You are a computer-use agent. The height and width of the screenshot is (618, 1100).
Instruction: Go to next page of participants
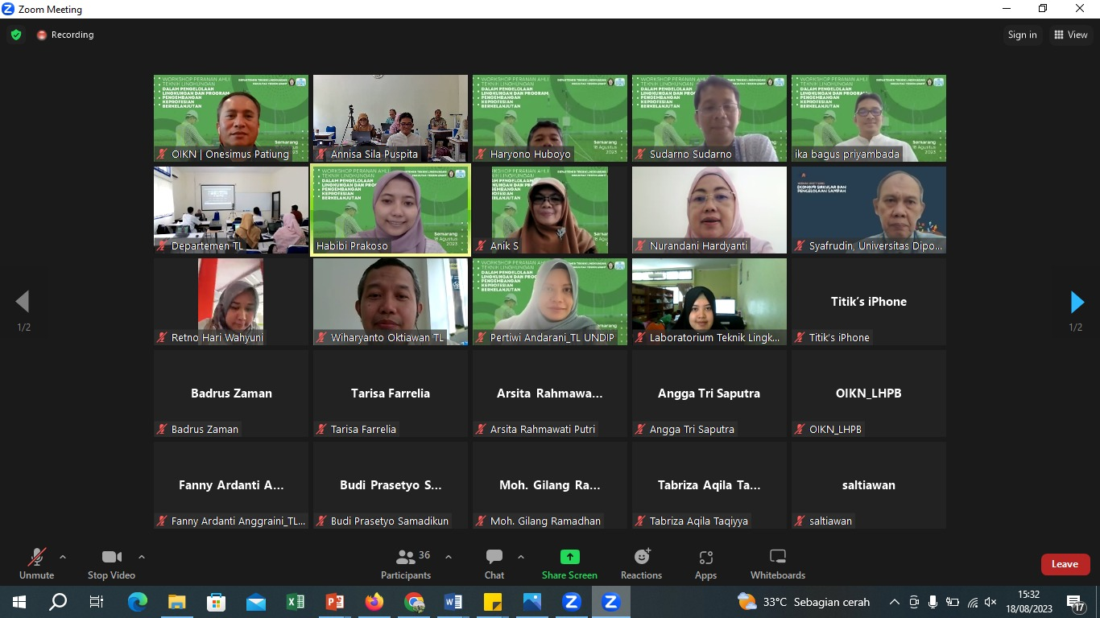pos(1077,303)
